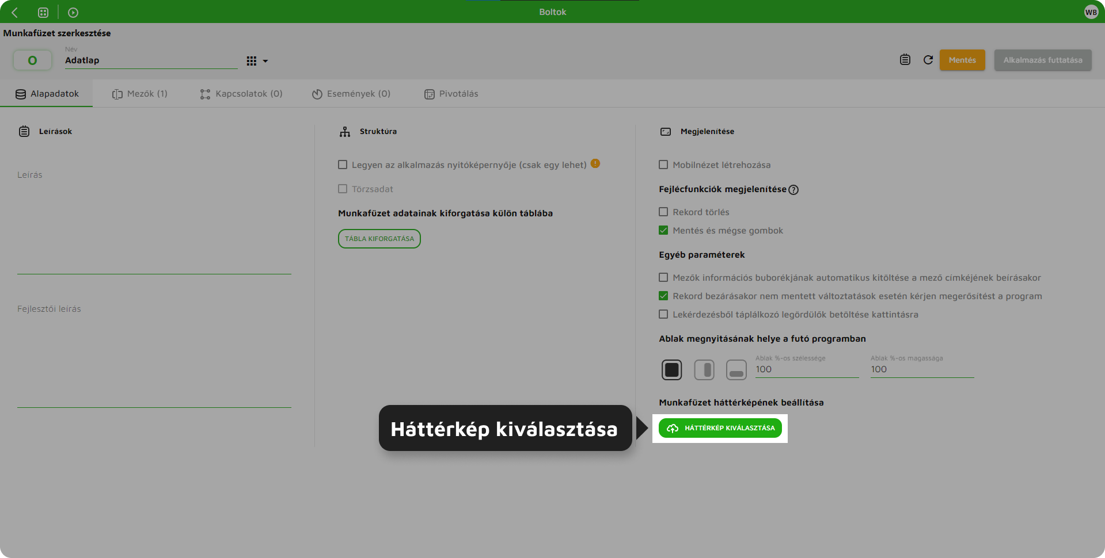Open the notes list icon near Mentés

click(905, 60)
